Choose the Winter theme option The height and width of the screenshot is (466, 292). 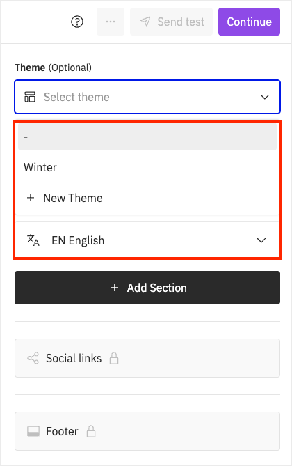click(147, 167)
